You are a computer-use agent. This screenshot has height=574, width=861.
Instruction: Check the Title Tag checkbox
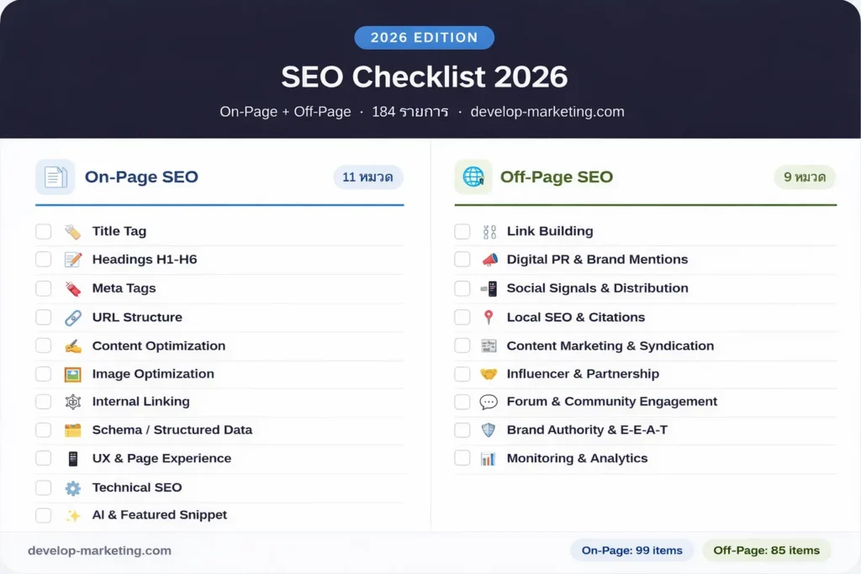pyautogui.click(x=44, y=230)
